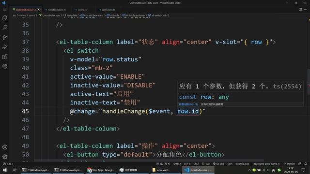Click the 查看问题 link in hover popup
Image resolution: width=310 pixels, height=174 pixels.
tap(188, 104)
